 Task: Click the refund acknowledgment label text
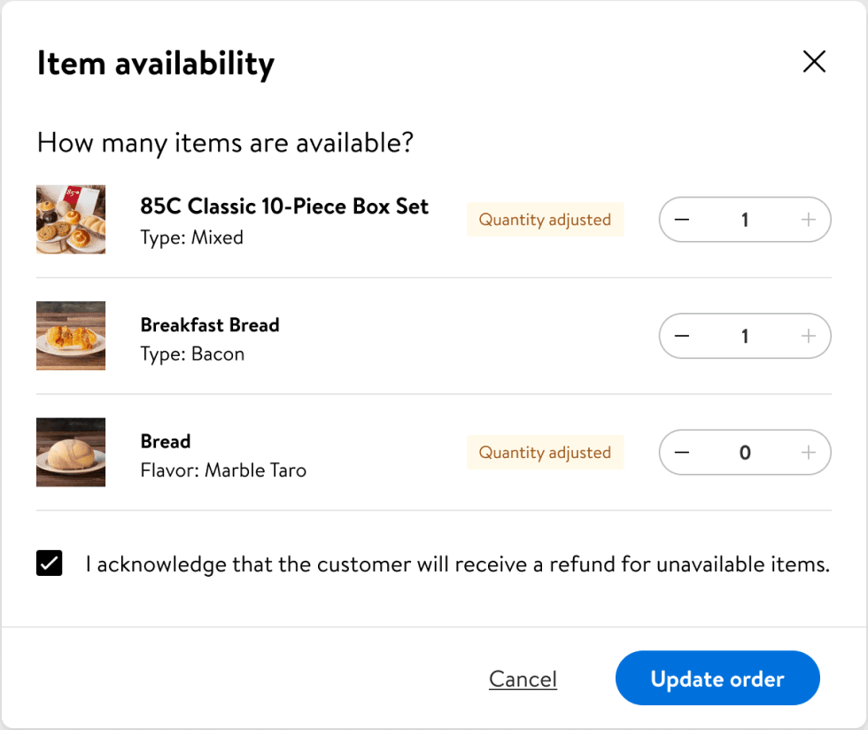point(457,564)
